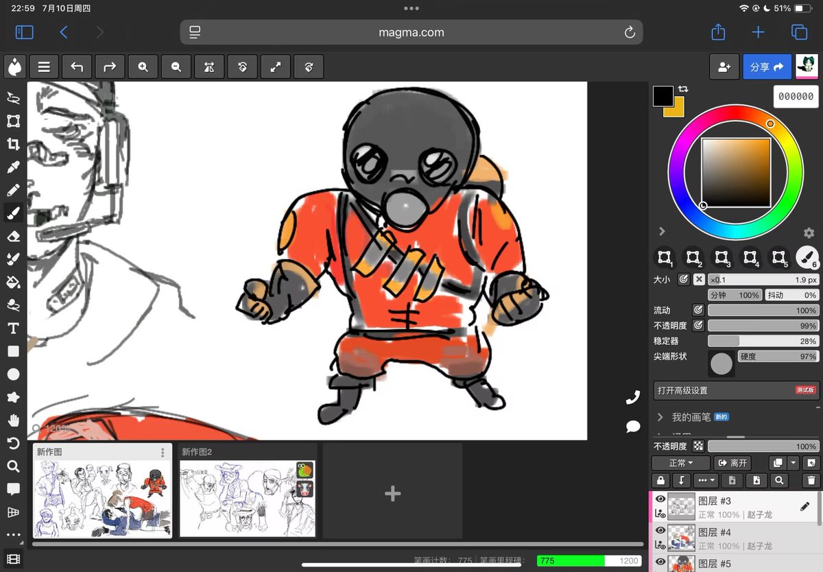Toggle layer transparency lock checkerboard
This screenshot has width=823, height=572.
pyautogui.click(x=698, y=446)
